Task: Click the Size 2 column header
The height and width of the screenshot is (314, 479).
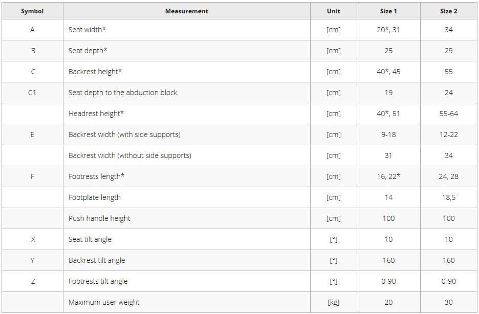Action: (x=449, y=11)
